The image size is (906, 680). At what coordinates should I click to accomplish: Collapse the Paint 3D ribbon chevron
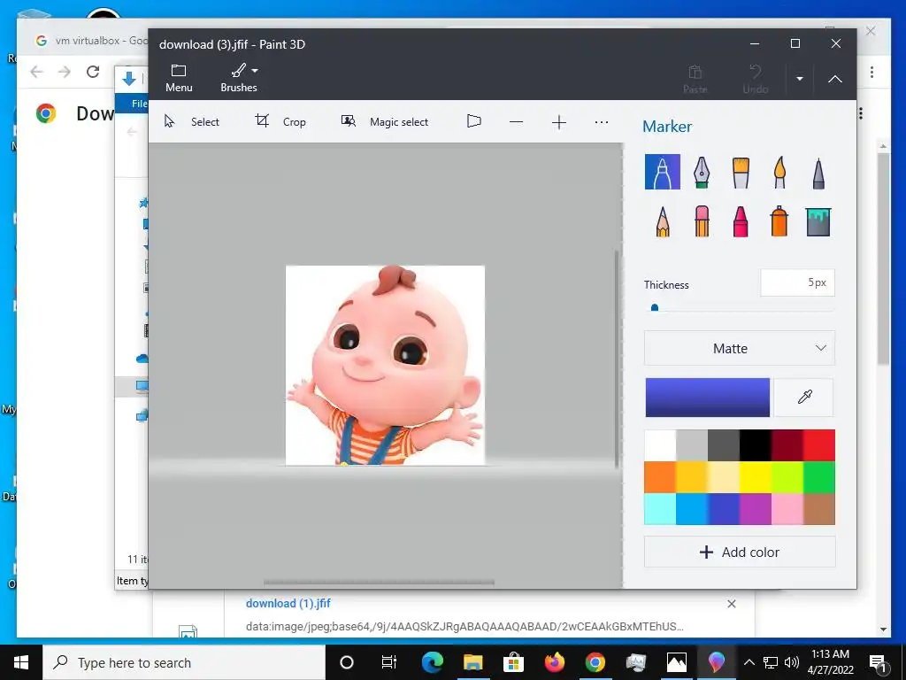coord(835,79)
